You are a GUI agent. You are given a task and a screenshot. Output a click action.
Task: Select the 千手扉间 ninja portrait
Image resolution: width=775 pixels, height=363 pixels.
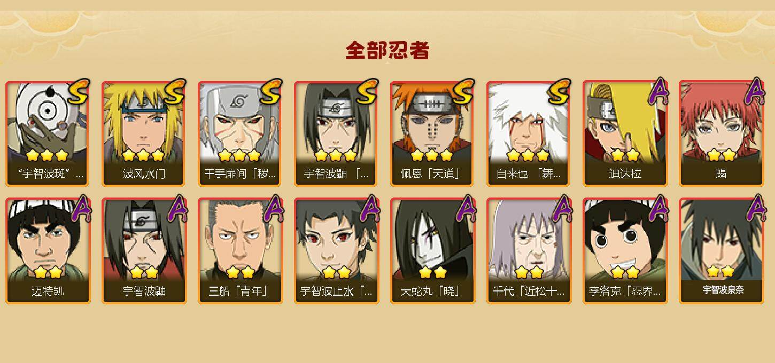(240, 133)
